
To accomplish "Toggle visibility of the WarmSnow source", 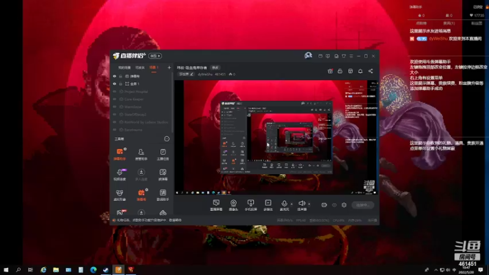I will (x=114, y=107).
